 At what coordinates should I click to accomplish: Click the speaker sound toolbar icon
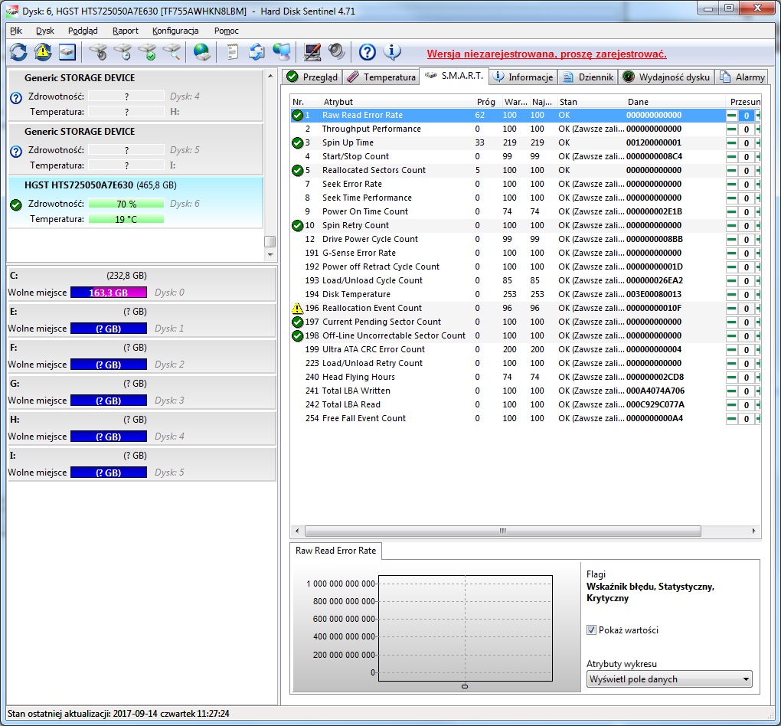pos(337,52)
